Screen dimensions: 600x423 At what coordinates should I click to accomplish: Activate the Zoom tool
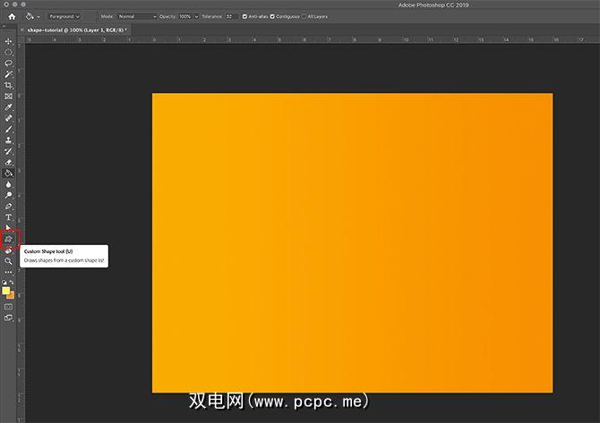[x=9, y=261]
